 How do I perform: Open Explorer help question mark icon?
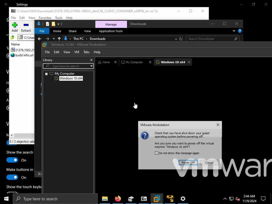point(240,31)
